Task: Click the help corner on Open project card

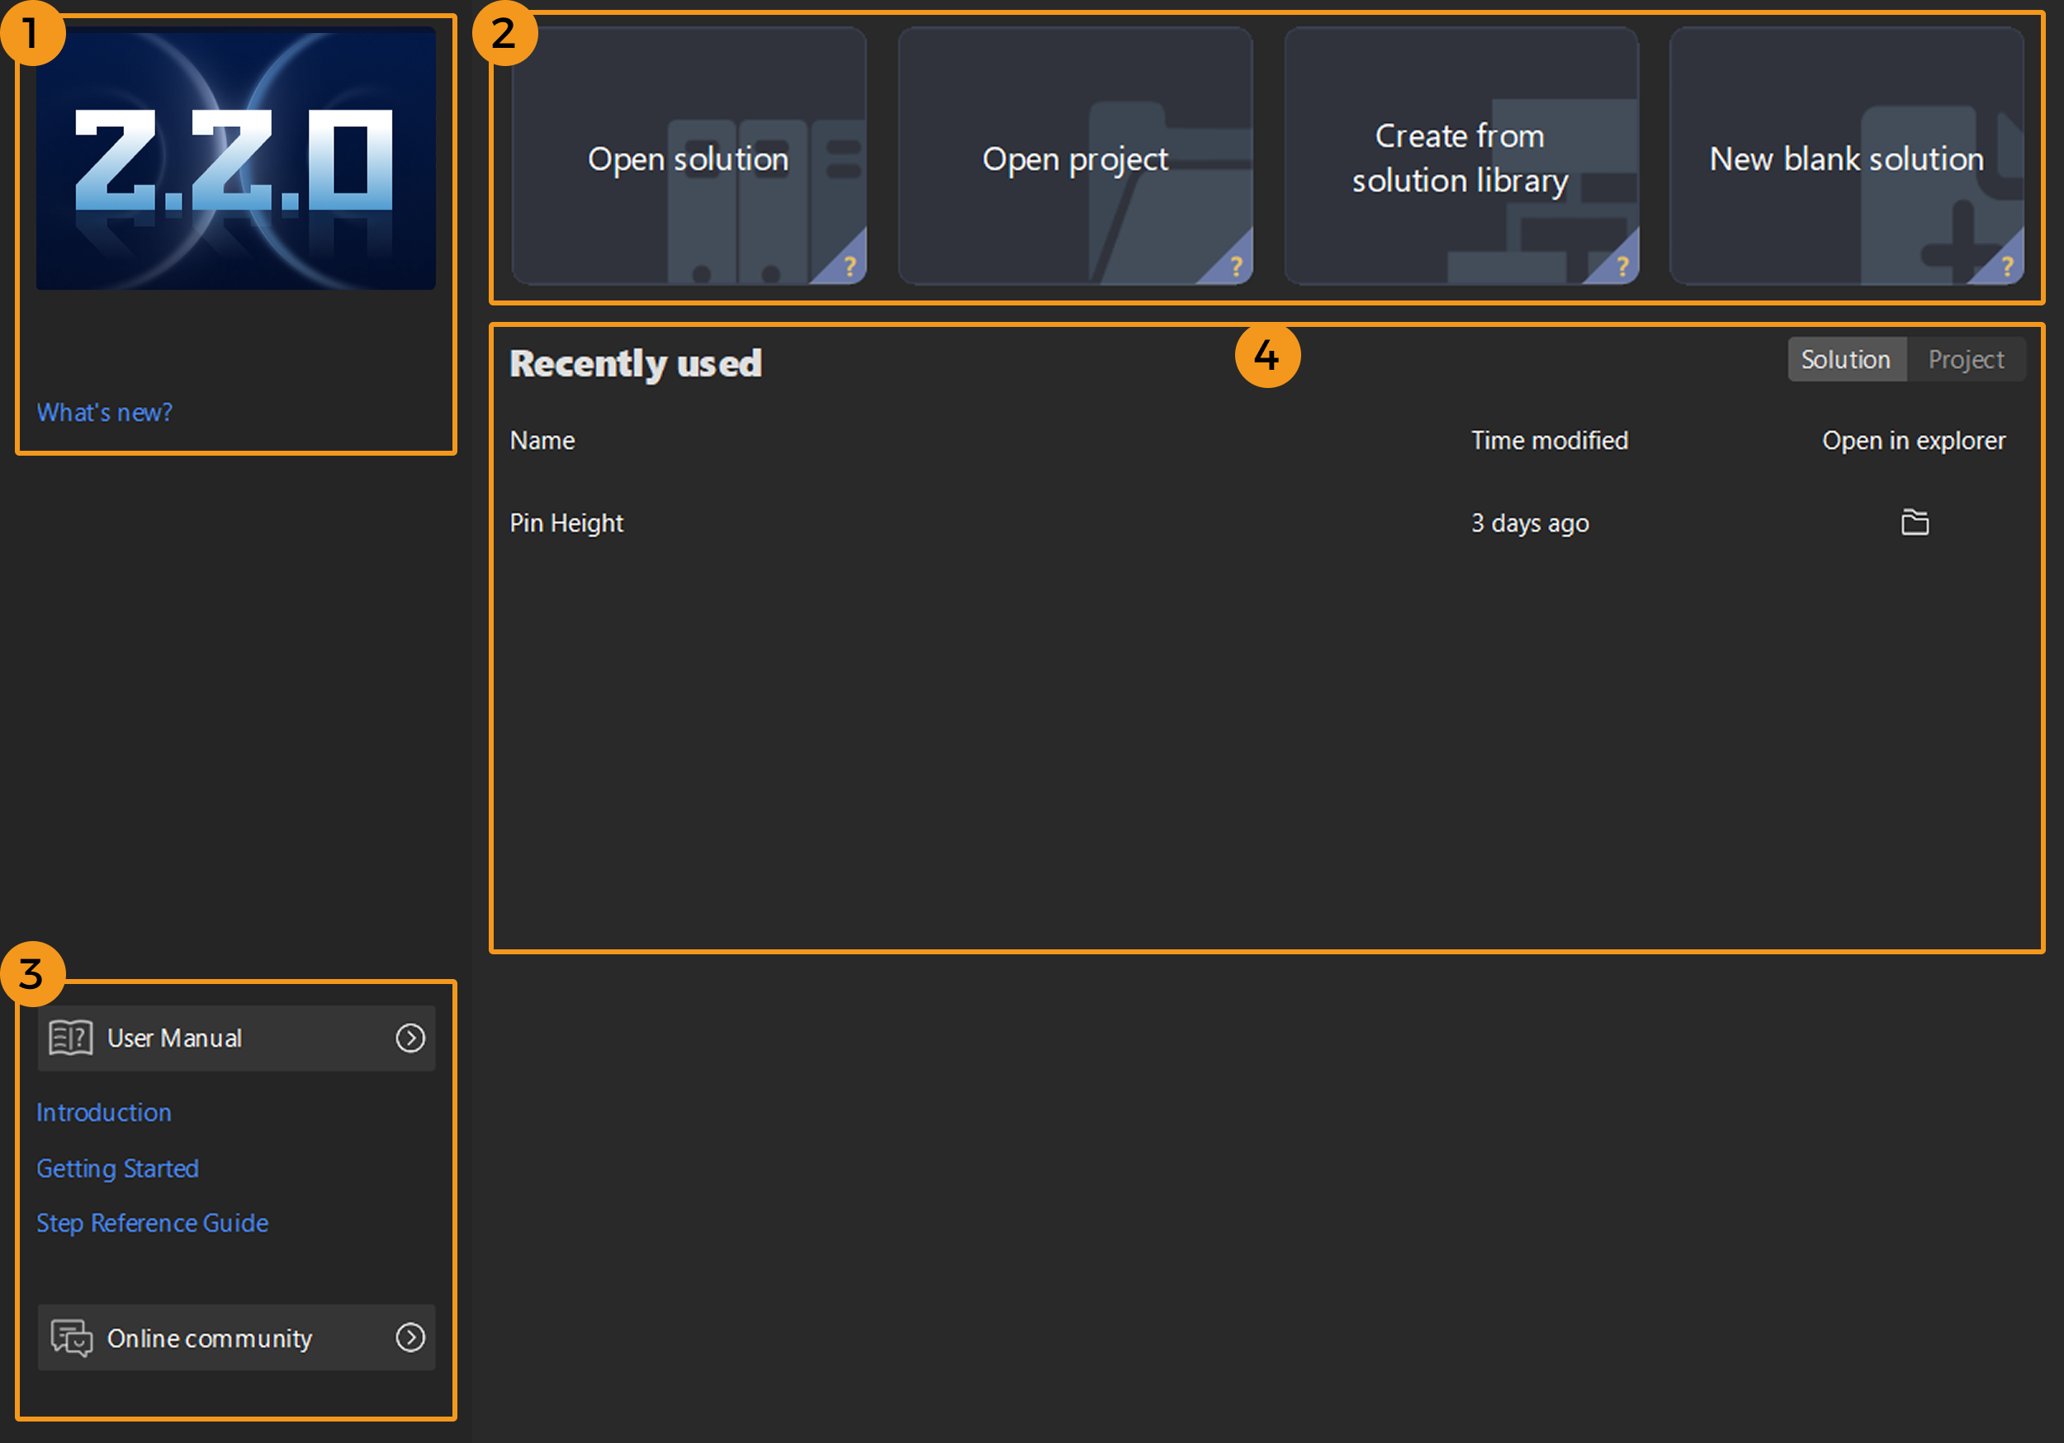Action: pyautogui.click(x=1235, y=266)
